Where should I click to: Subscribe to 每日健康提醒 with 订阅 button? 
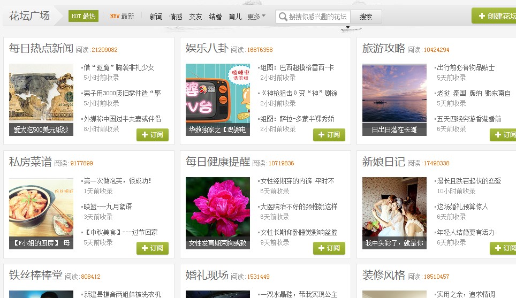329,248
